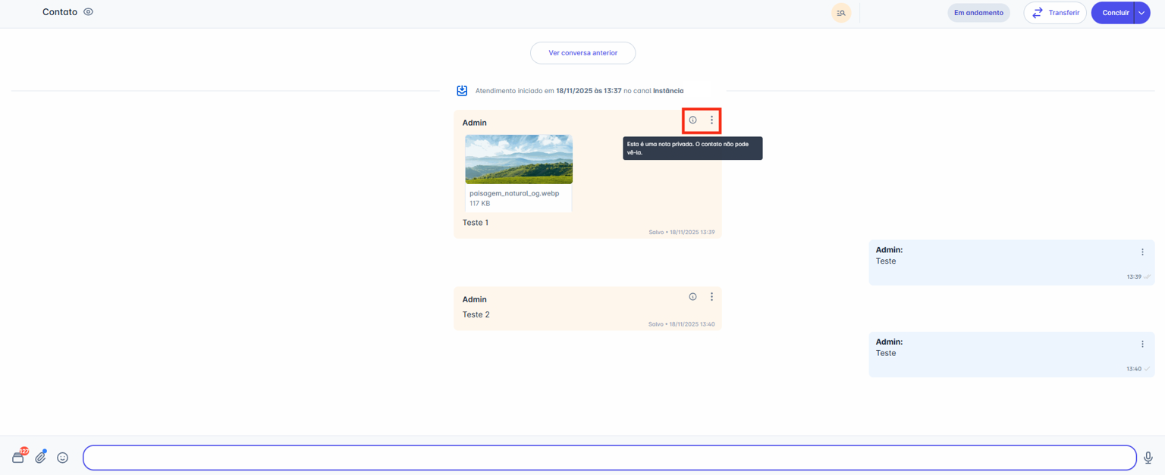Click the paperclip attachment icon

tap(41, 457)
